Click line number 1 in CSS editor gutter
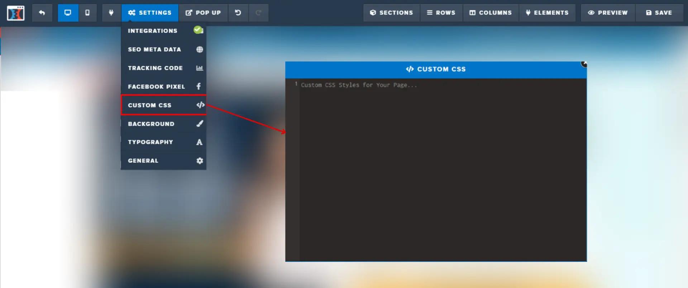Image resolution: width=688 pixels, height=288 pixels. (296, 84)
